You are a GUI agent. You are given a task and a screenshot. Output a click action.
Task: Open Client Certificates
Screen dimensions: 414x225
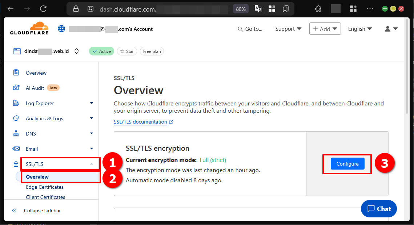coord(45,197)
